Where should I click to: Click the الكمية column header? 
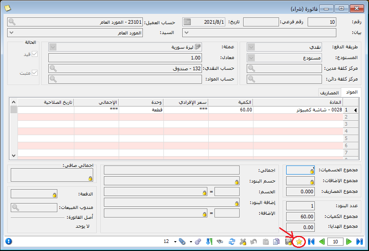[x=231, y=102]
